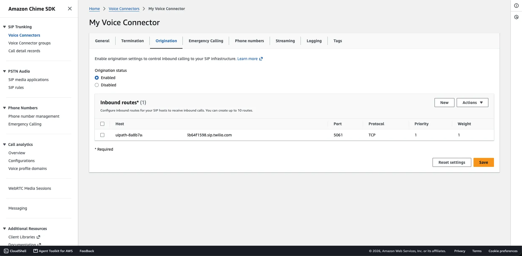This screenshot has height=256, width=522.
Task: Open Agent Toolkit for AWS
Action: 53,251
